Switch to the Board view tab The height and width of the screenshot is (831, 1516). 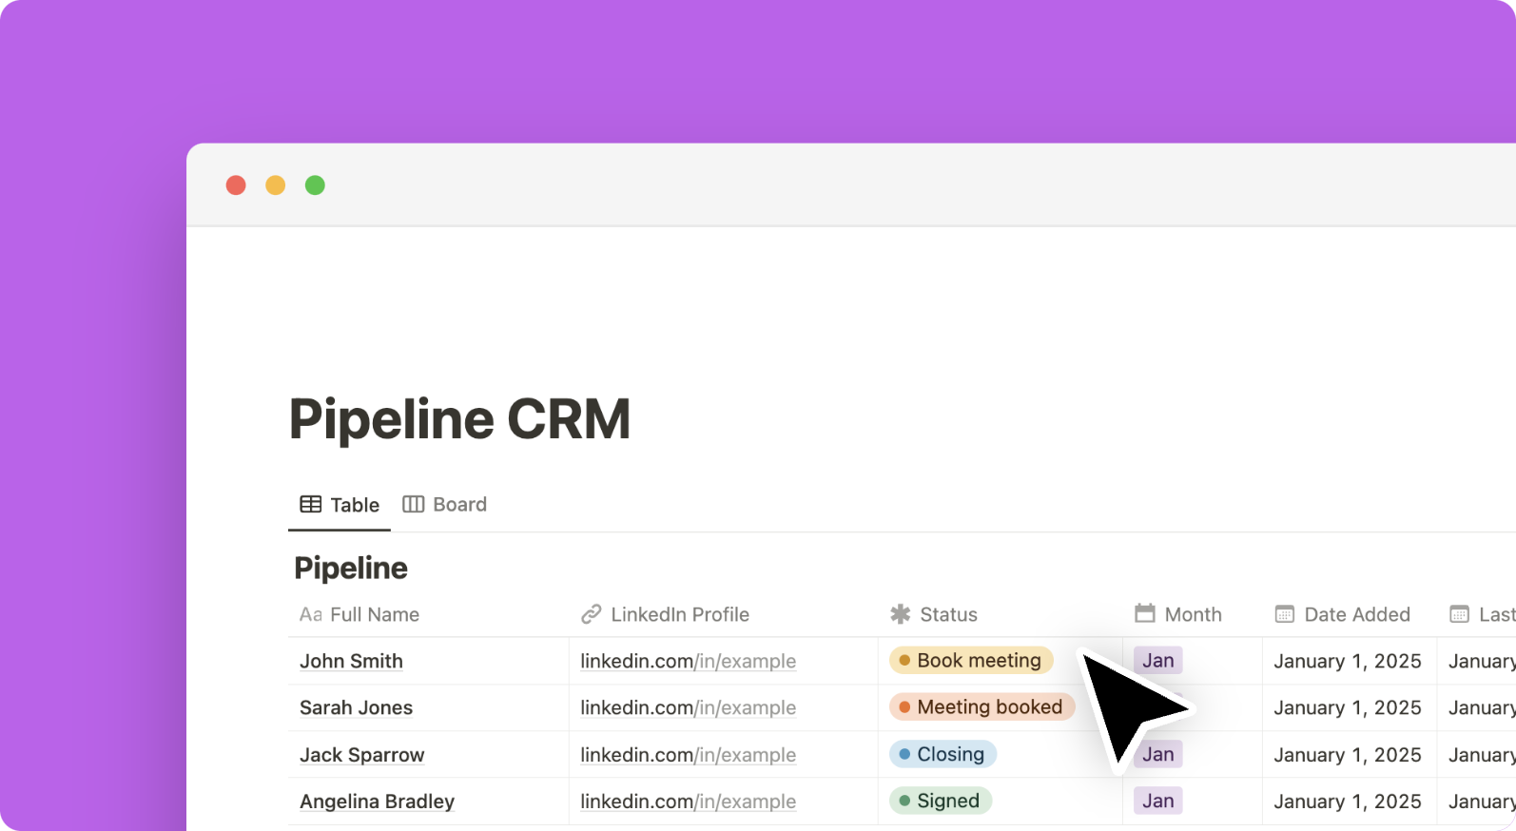click(445, 505)
